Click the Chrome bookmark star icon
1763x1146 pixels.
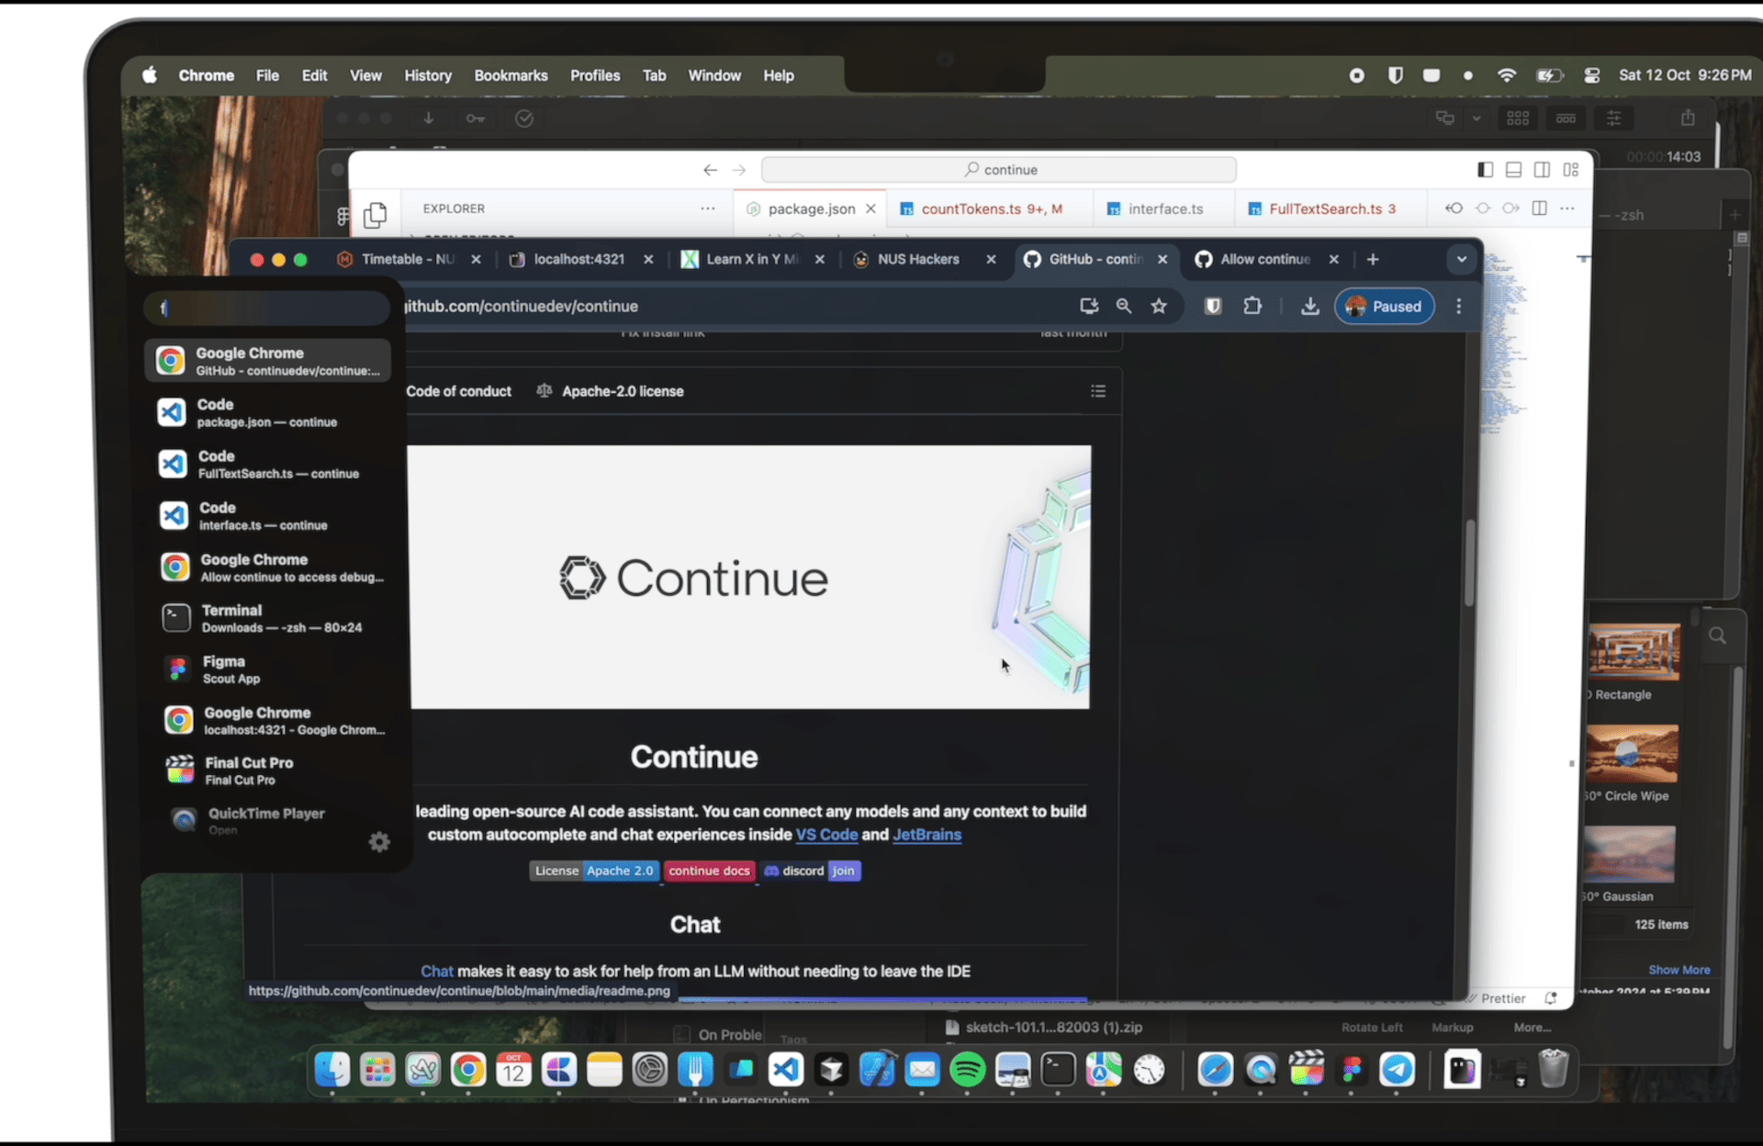pos(1159,307)
